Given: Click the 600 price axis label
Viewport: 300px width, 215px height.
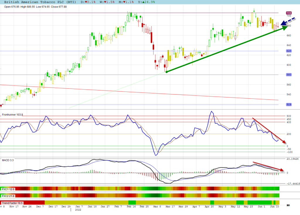Looking at the screenshot, I should 289,65.
